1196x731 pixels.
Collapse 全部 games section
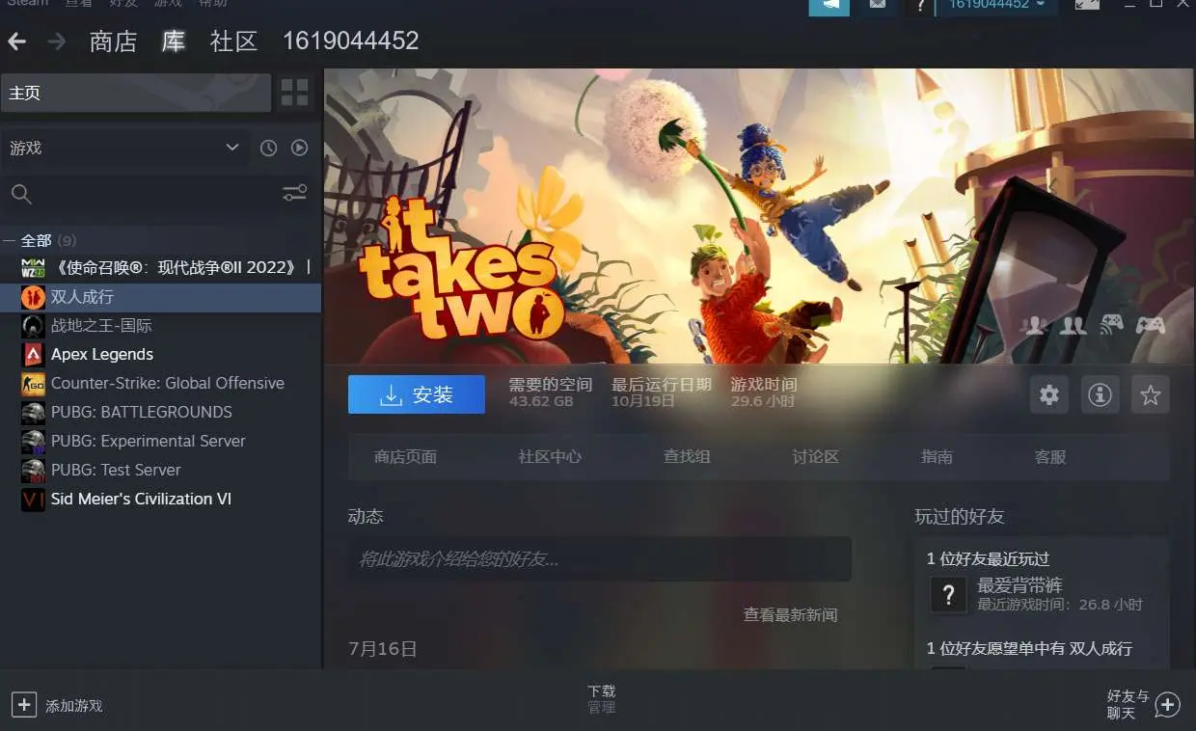pos(9,240)
